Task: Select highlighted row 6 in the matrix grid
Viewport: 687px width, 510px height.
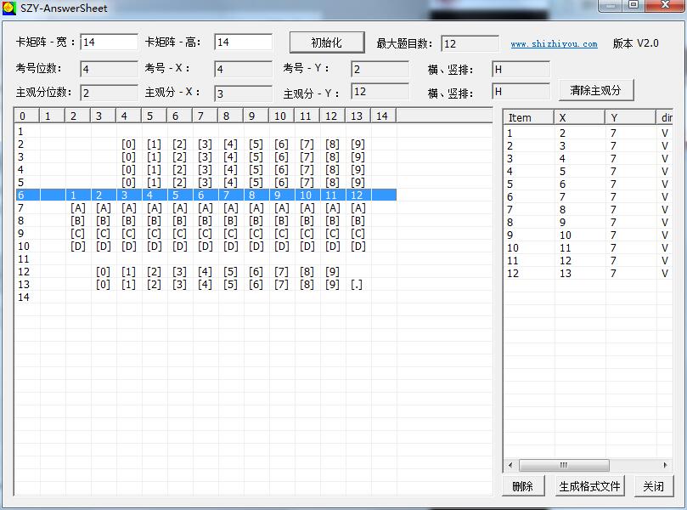Action: coord(206,195)
